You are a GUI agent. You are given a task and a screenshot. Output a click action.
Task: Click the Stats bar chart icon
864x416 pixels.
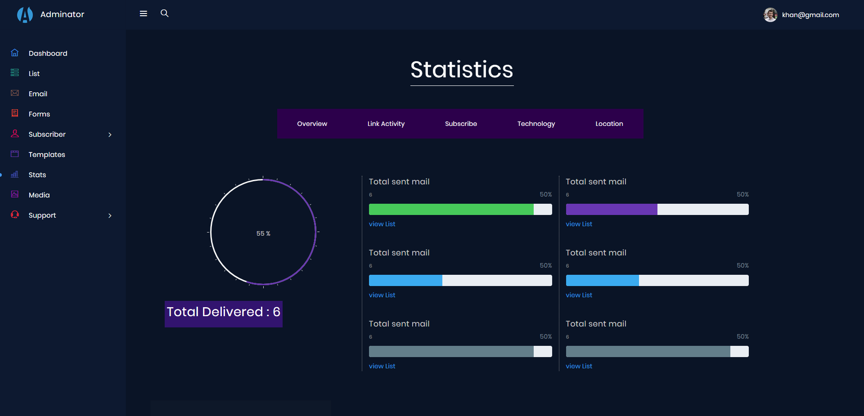click(15, 174)
